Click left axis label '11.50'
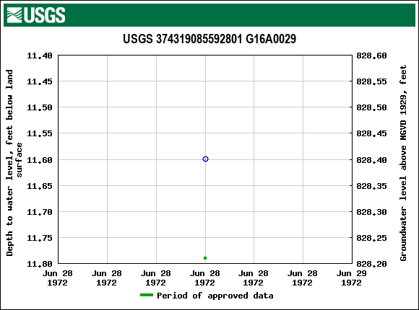The width and height of the screenshot is (419, 310). click(40, 107)
